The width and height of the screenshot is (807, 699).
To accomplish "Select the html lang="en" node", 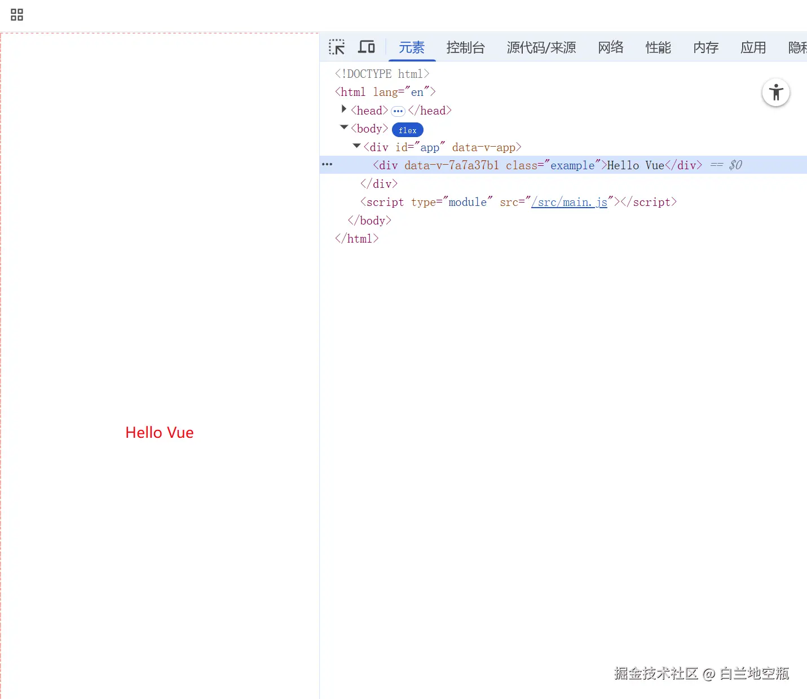I will click(385, 92).
